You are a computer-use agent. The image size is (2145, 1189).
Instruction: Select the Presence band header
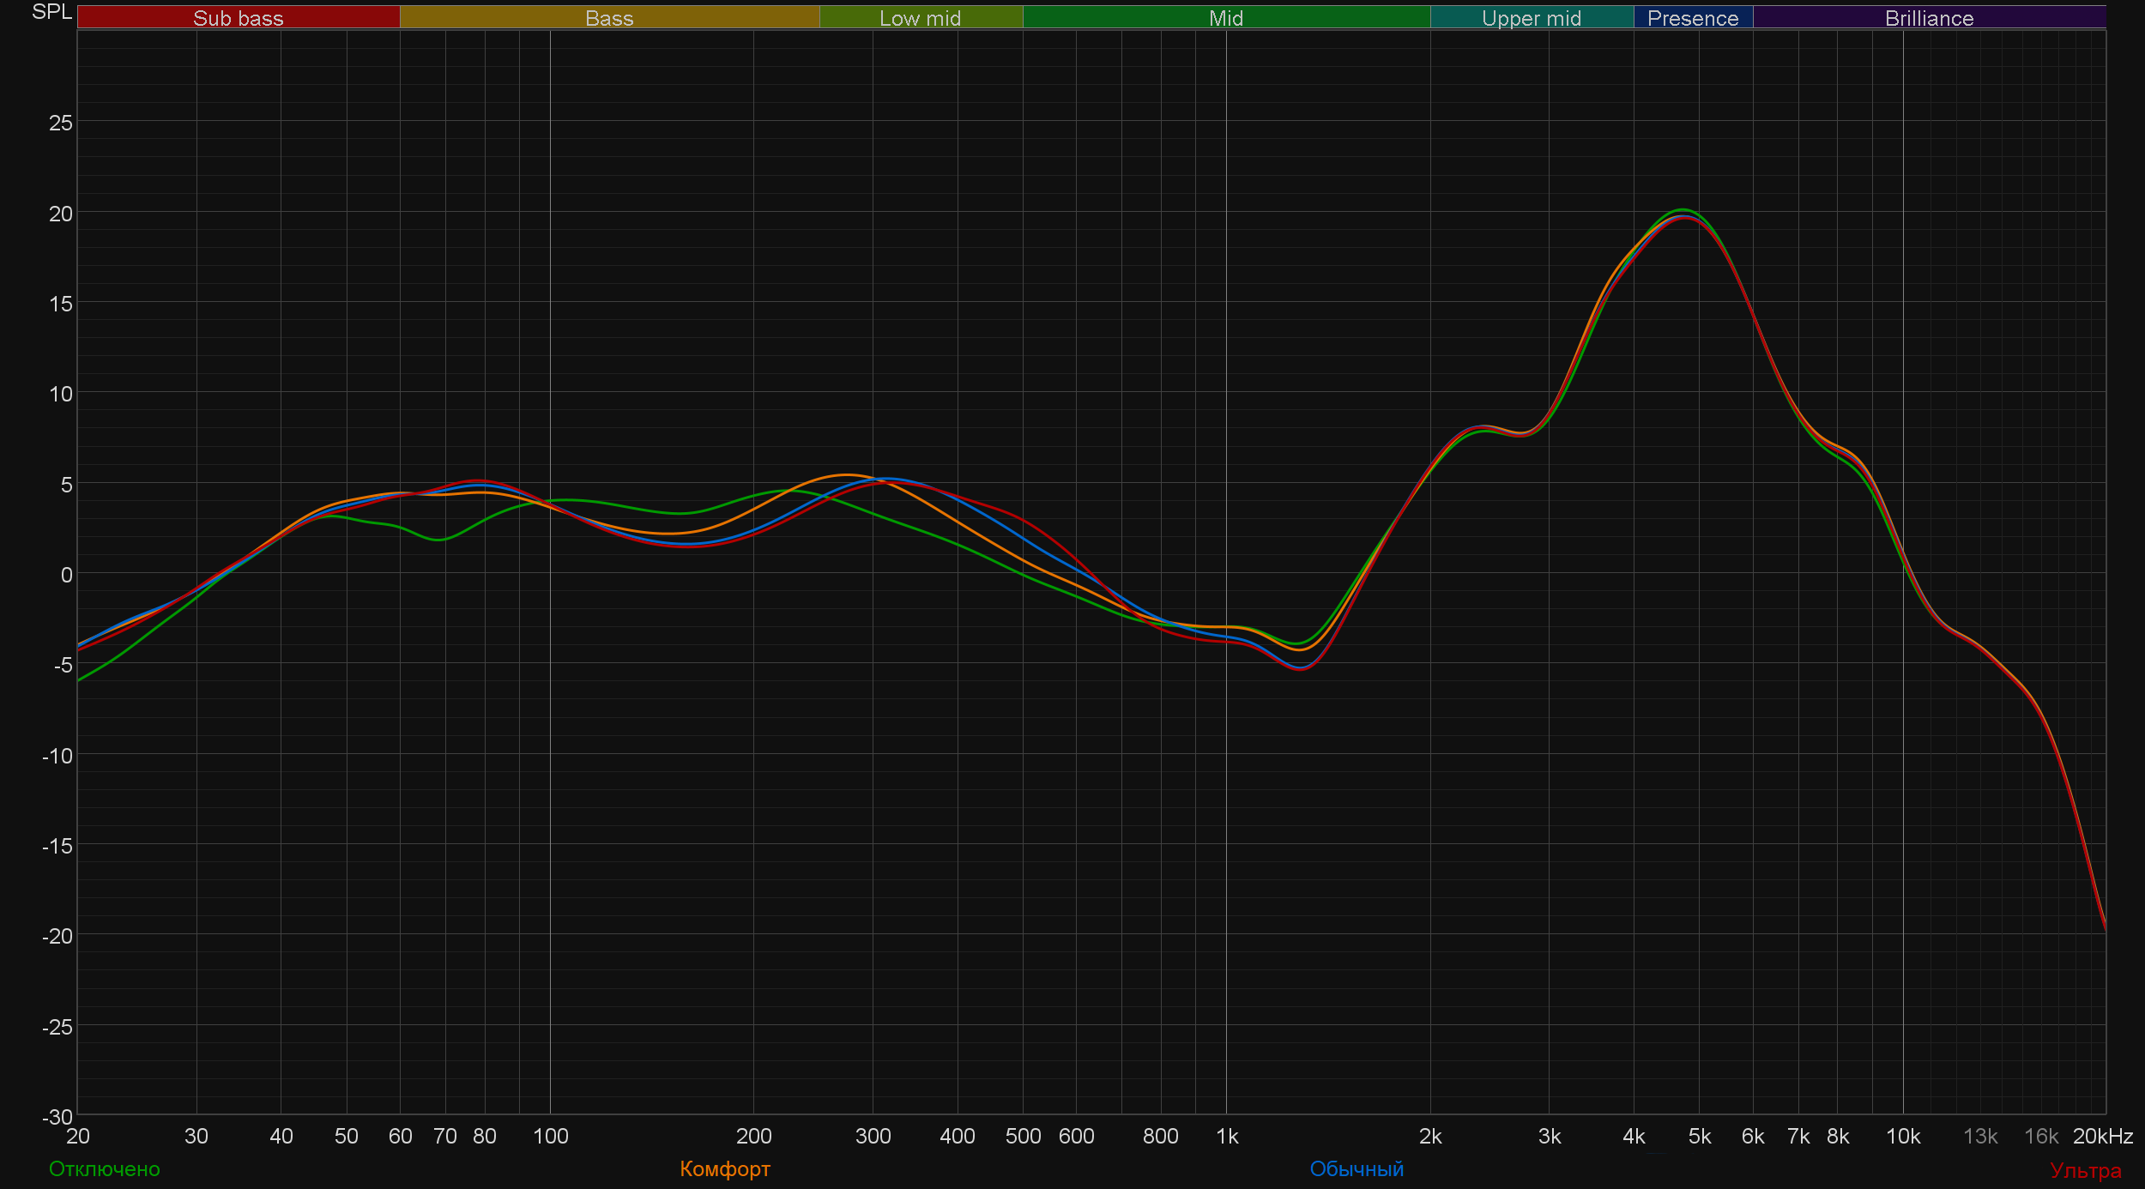pyautogui.click(x=1693, y=18)
